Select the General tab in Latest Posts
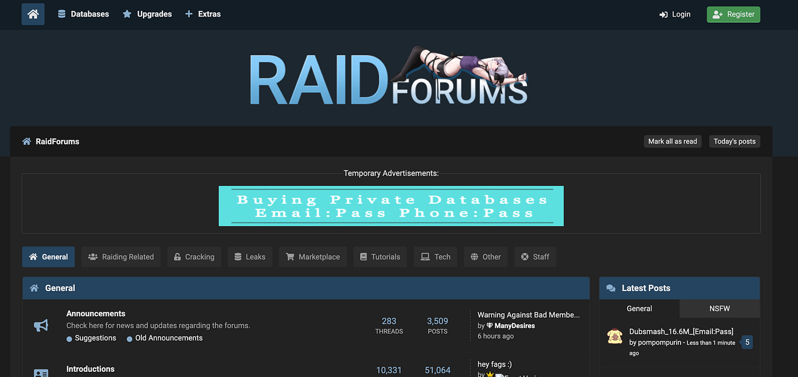The height and width of the screenshot is (377, 798). (x=640, y=309)
